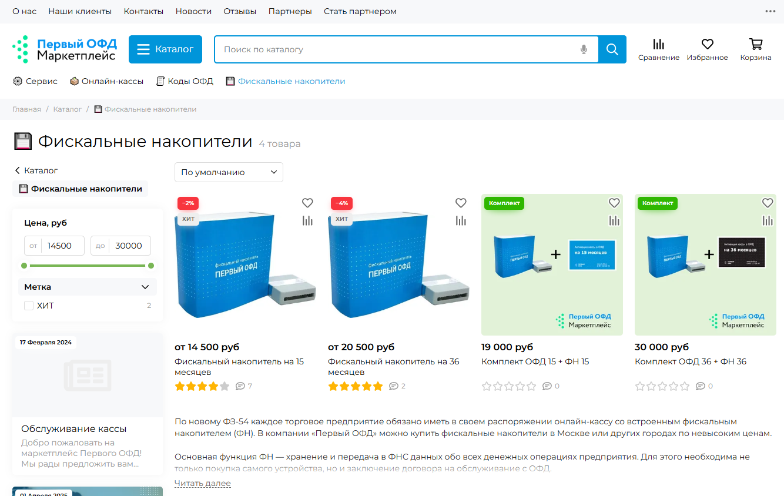The height and width of the screenshot is (496, 784).
Task: Add Комплект ОФД 15 + ФН 15 to favorites
Action: coord(614,203)
